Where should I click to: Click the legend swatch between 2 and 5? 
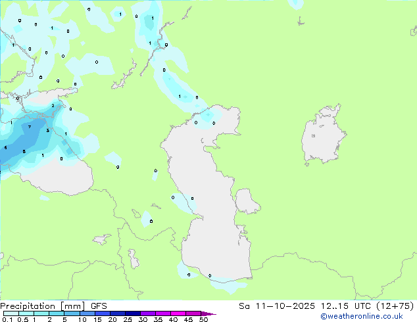tap(57, 313)
